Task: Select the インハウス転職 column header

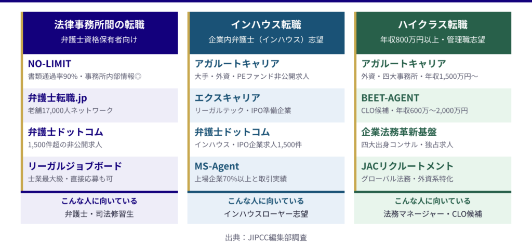Action: click(x=266, y=25)
